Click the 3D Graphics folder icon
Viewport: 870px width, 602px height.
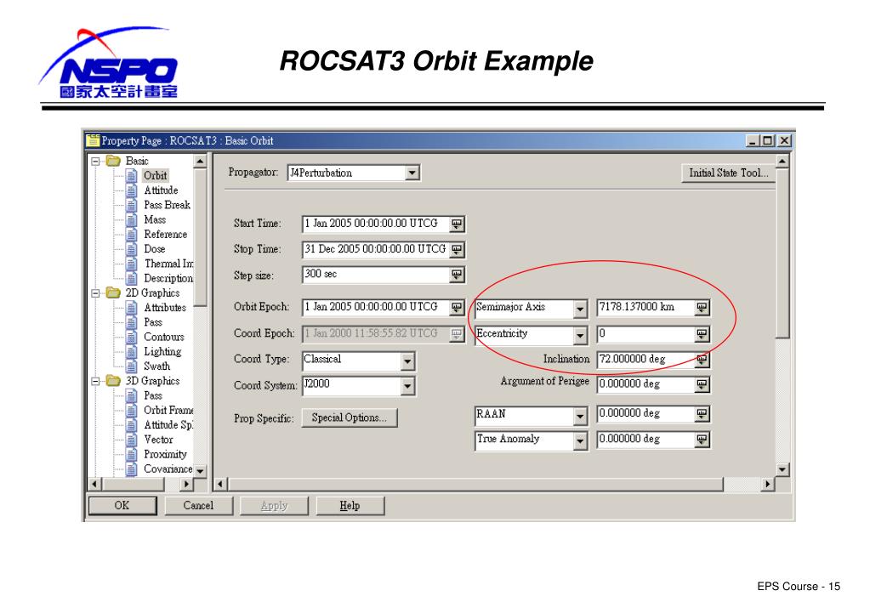point(113,381)
